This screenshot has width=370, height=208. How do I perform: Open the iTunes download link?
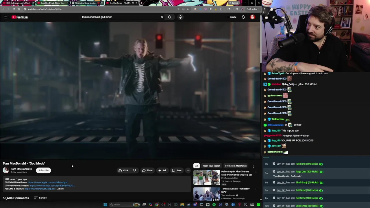pos(48,183)
